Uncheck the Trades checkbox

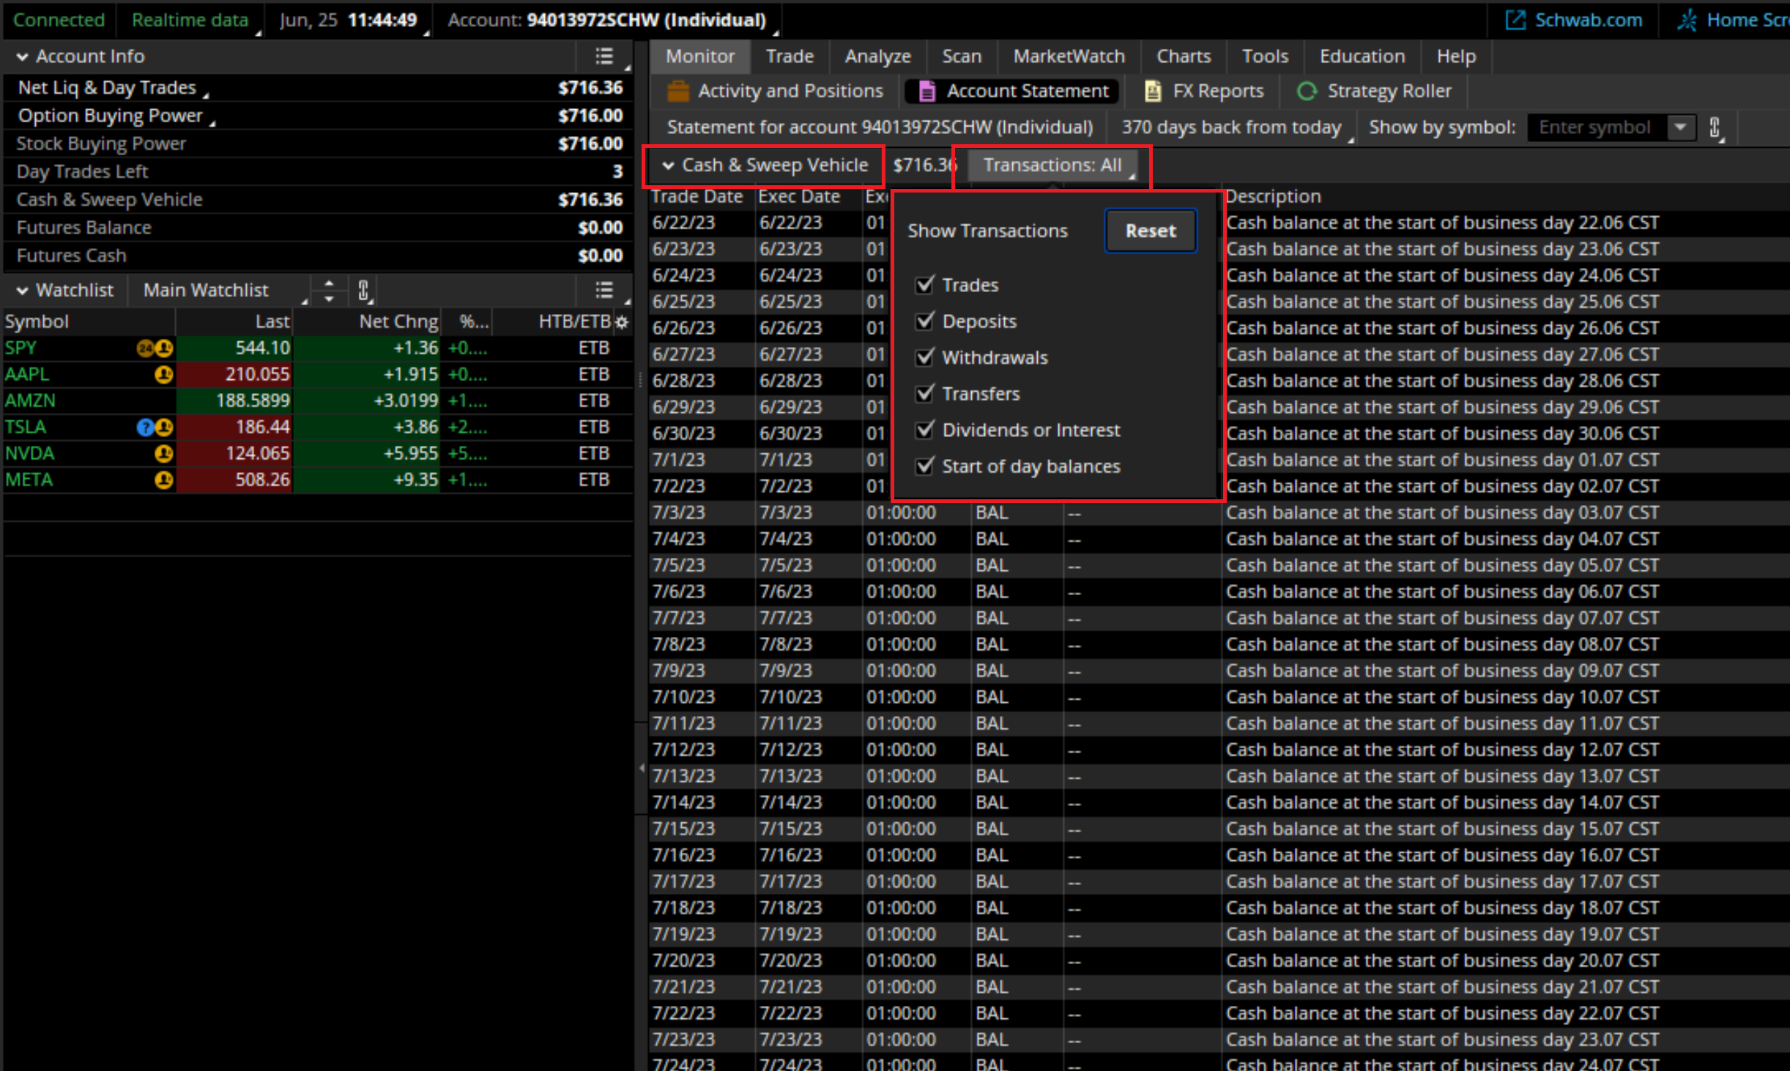[925, 285]
